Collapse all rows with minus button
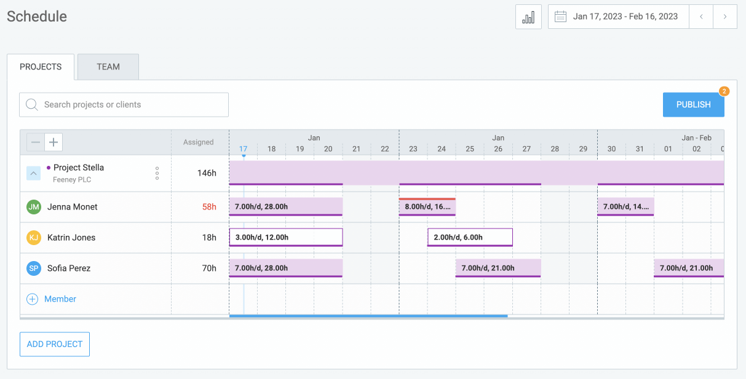This screenshot has height=379, width=746. (36, 143)
